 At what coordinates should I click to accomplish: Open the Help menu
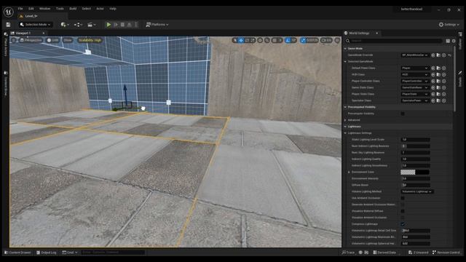(113, 9)
